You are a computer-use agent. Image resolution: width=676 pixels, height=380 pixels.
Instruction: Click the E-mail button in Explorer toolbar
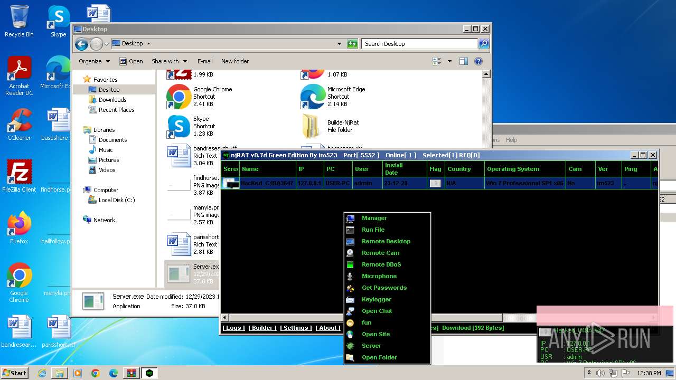205,61
